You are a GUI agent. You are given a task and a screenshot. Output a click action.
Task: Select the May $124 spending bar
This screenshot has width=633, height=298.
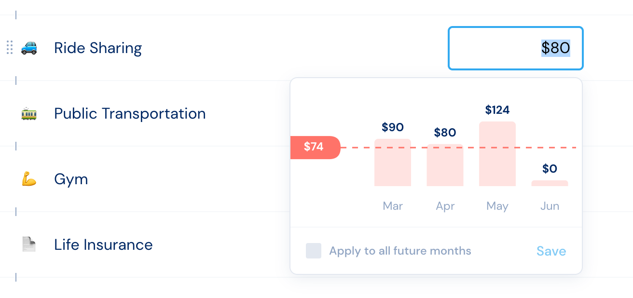497,154
